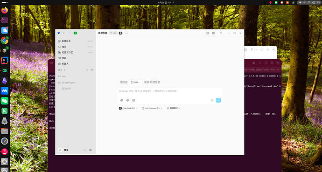Open 技能 in the sidebar
This screenshot has height=172, width=322.
click(75, 58)
